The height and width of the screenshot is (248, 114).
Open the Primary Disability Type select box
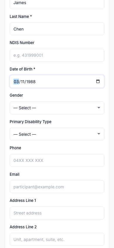coord(57,134)
